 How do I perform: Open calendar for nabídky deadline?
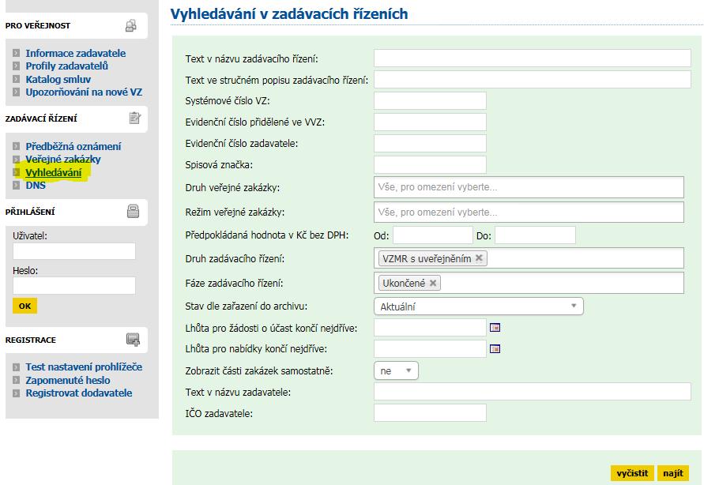coord(495,348)
